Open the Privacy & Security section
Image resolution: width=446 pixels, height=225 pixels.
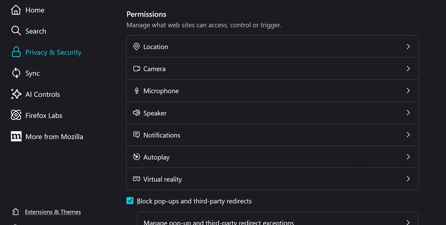coord(53,52)
